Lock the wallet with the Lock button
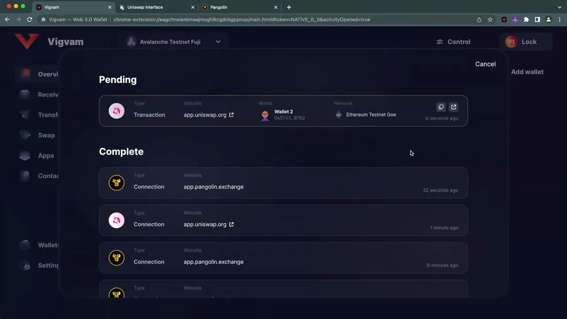This screenshot has width=567, height=319. (x=526, y=42)
